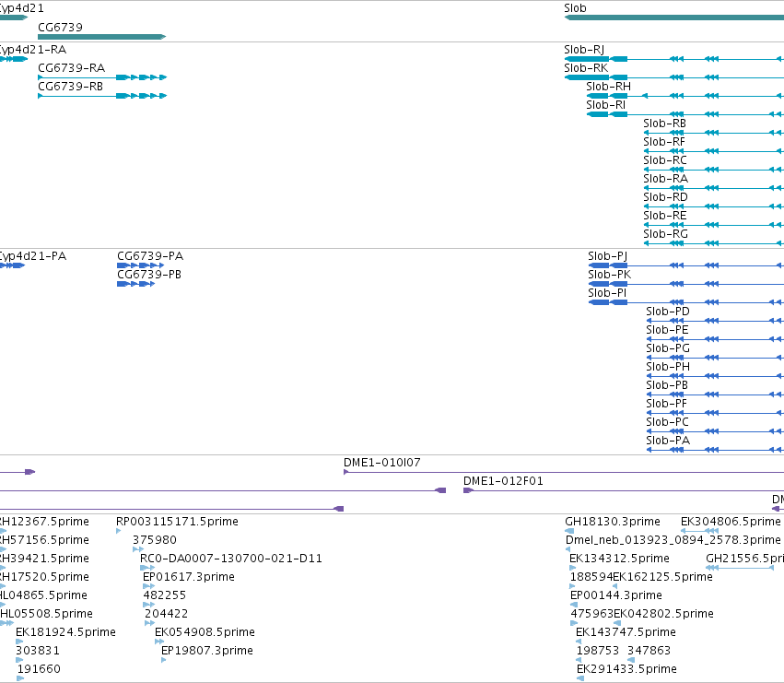Click the Slob-RJ transcript label
The width and height of the screenshot is (784, 683).
(x=584, y=50)
